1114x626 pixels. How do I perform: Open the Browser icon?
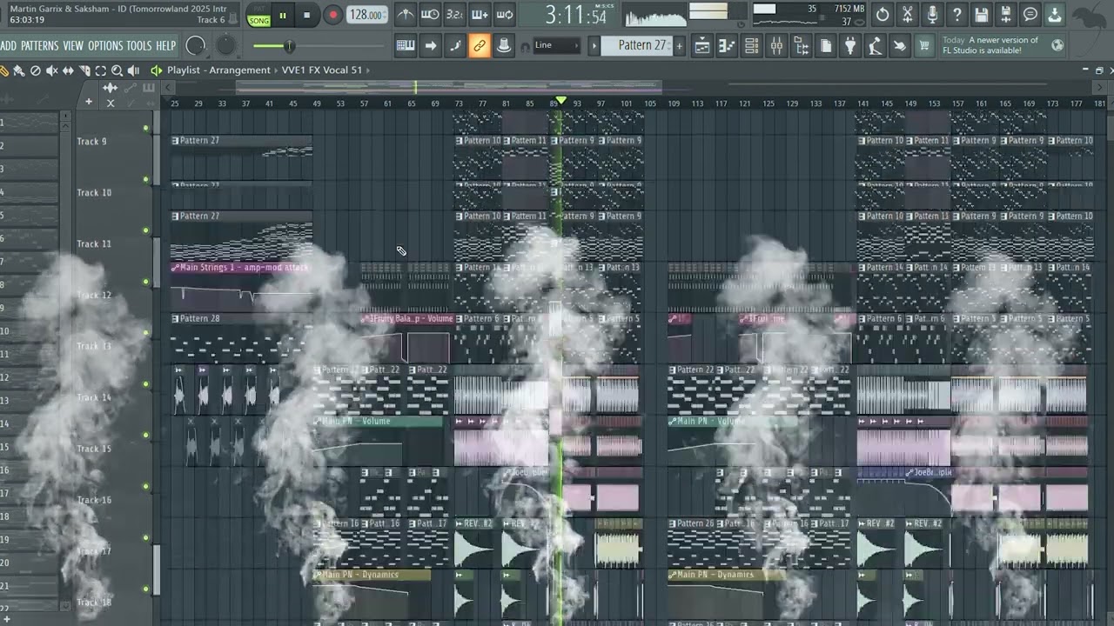[x=801, y=45]
